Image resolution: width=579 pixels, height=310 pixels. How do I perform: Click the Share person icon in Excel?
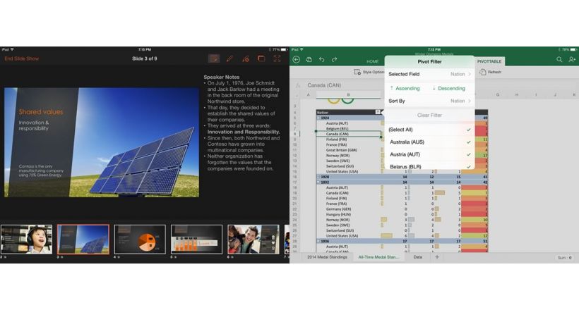[x=572, y=59]
